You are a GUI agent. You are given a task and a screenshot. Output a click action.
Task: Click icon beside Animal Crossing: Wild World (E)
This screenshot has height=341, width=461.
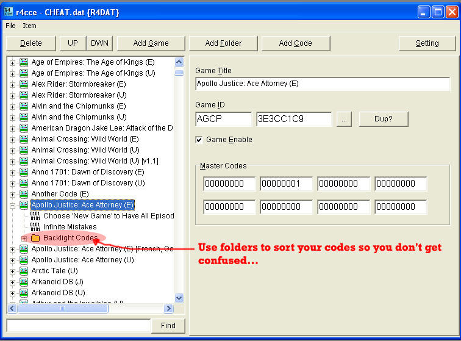coord(24,139)
